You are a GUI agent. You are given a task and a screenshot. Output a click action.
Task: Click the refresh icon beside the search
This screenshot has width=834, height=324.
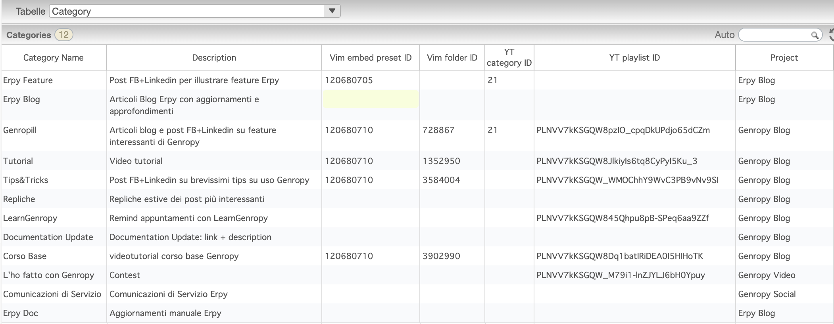coord(831,35)
